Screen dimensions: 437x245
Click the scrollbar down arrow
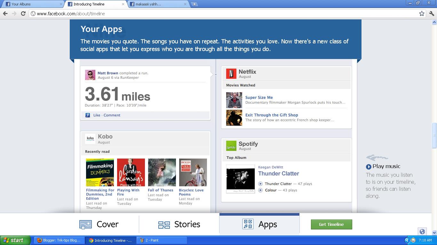pyautogui.click(x=434, y=233)
